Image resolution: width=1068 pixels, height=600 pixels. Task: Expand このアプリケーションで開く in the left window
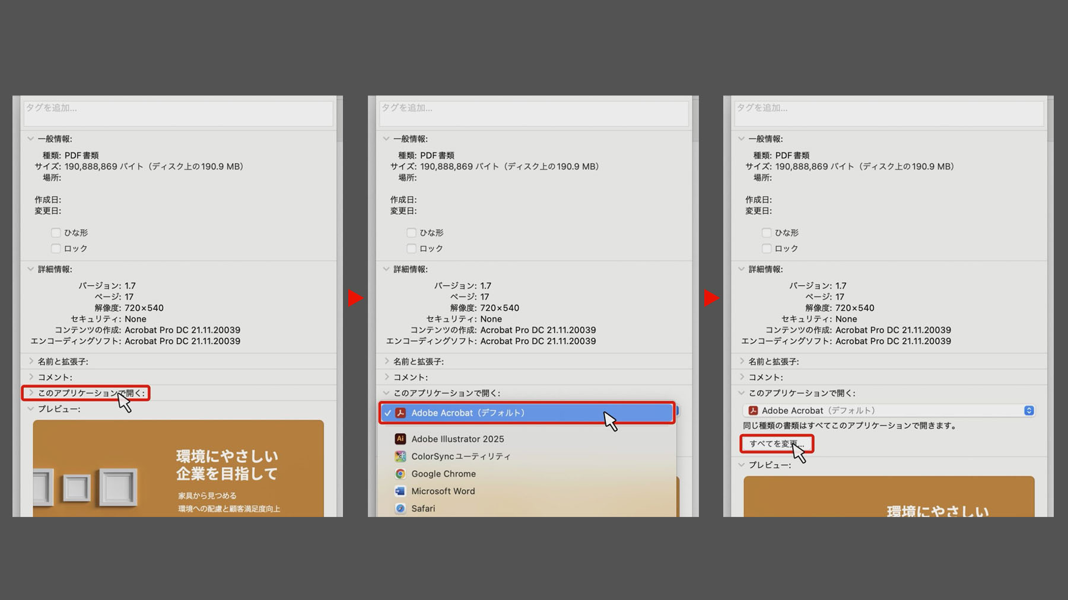coord(30,393)
